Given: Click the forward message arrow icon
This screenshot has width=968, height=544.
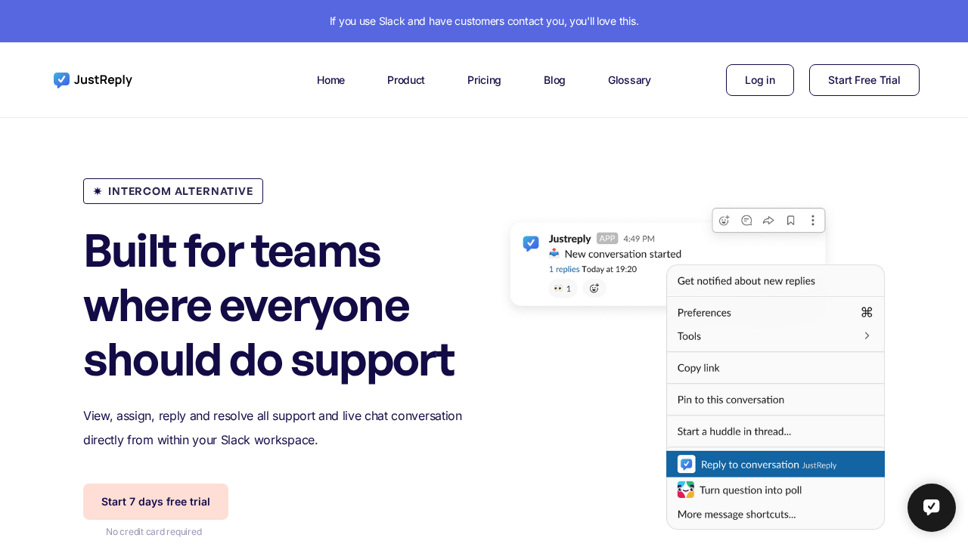Looking at the screenshot, I should pos(768,221).
